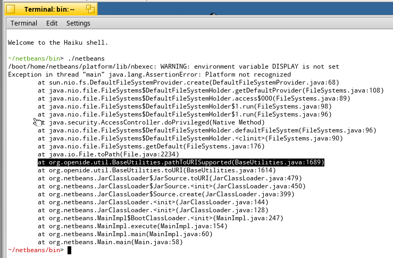Screen dimensions: 393x258
Task: Click the DefaultFileSystemProvider.create stack line
Action: point(188,82)
